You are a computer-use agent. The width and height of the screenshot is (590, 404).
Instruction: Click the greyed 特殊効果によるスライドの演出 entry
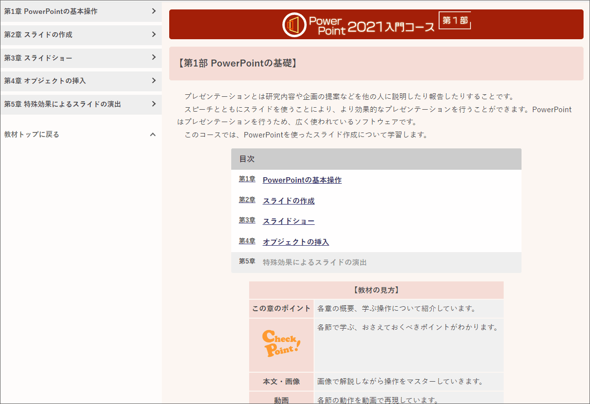(315, 263)
